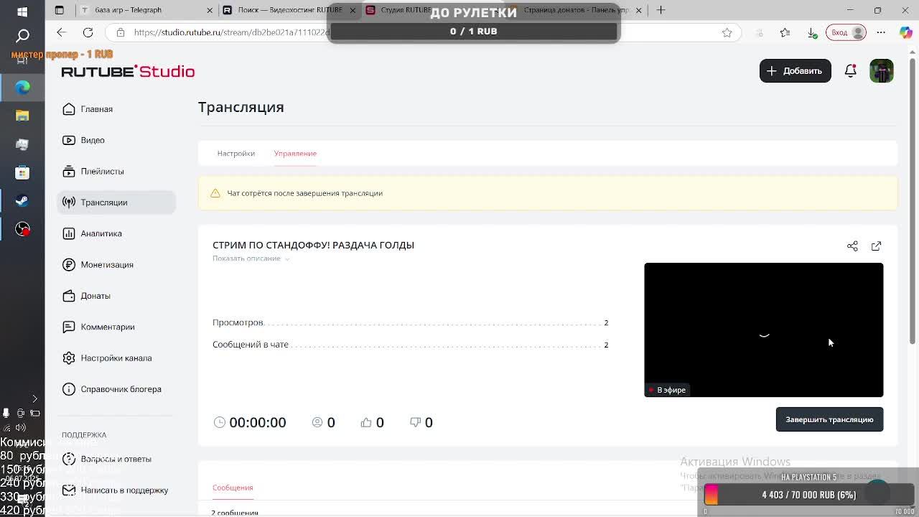Screen dimensions: 919x517
Task: Open Windows search from taskbar
Action: click(x=22, y=35)
